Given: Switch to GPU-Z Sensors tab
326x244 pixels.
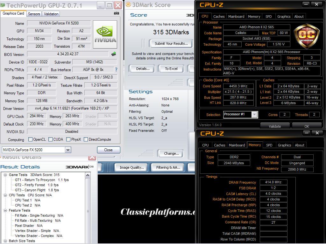Looking at the screenshot, I should click(34, 14).
